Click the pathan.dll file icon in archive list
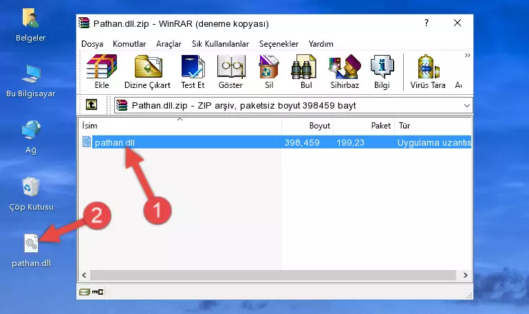Screen dimensions: 529x314 [x=87, y=142]
